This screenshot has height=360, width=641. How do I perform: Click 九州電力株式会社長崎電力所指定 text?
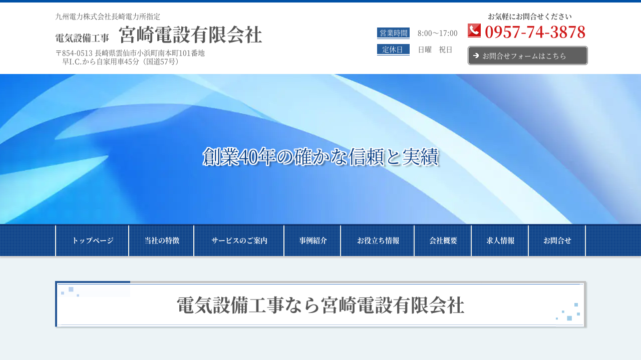108,16
